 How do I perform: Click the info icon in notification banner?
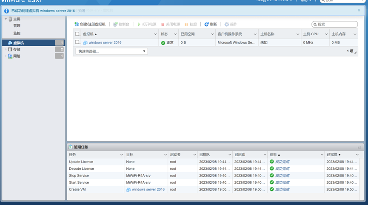click(x=6, y=11)
